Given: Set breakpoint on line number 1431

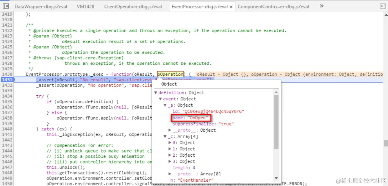Looking at the screenshot, I should coord(7,80).
